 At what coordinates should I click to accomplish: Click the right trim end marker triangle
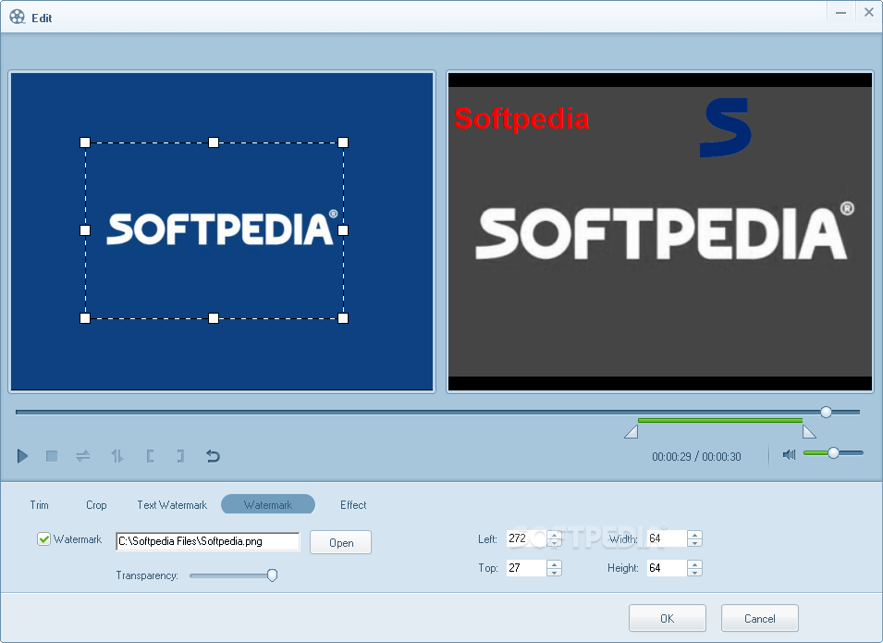809,432
